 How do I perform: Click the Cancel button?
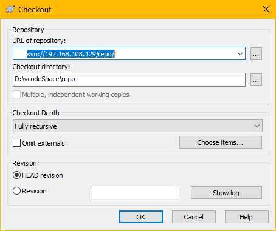[x=194, y=217]
